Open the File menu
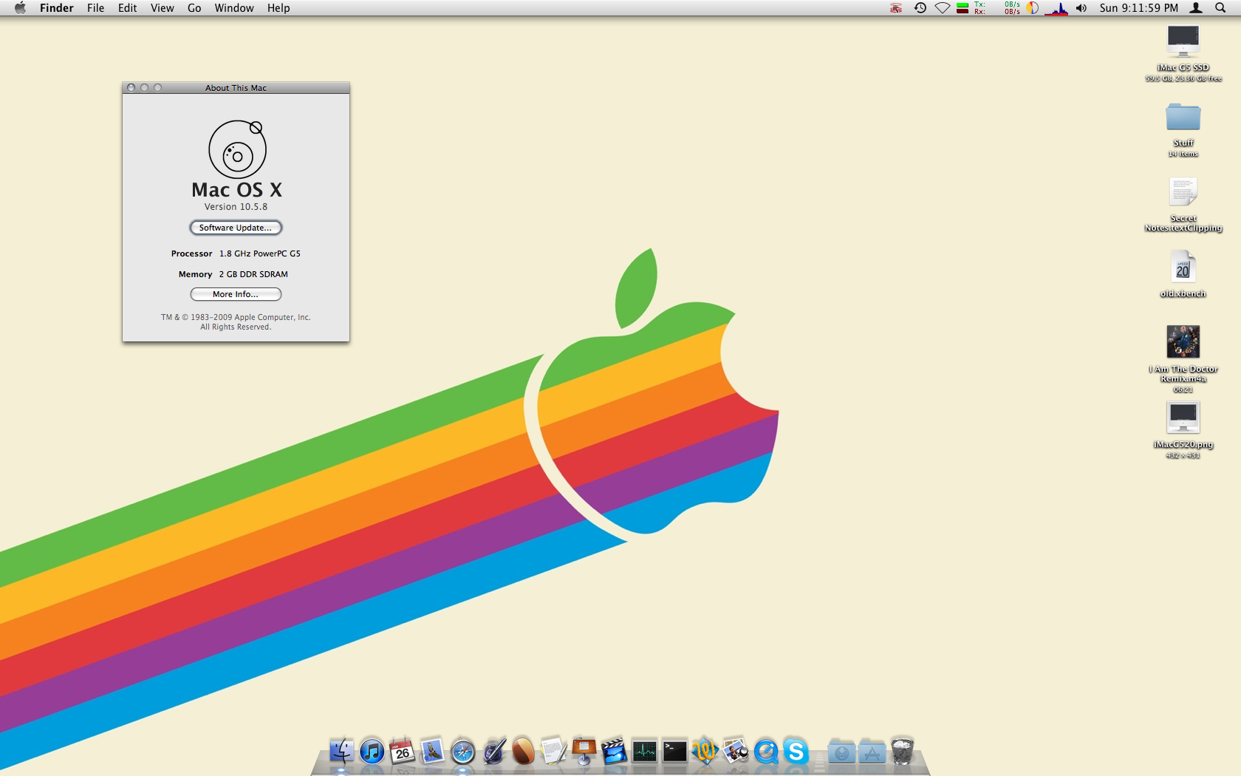Viewport: 1241px width, 776px height. pyautogui.click(x=95, y=8)
